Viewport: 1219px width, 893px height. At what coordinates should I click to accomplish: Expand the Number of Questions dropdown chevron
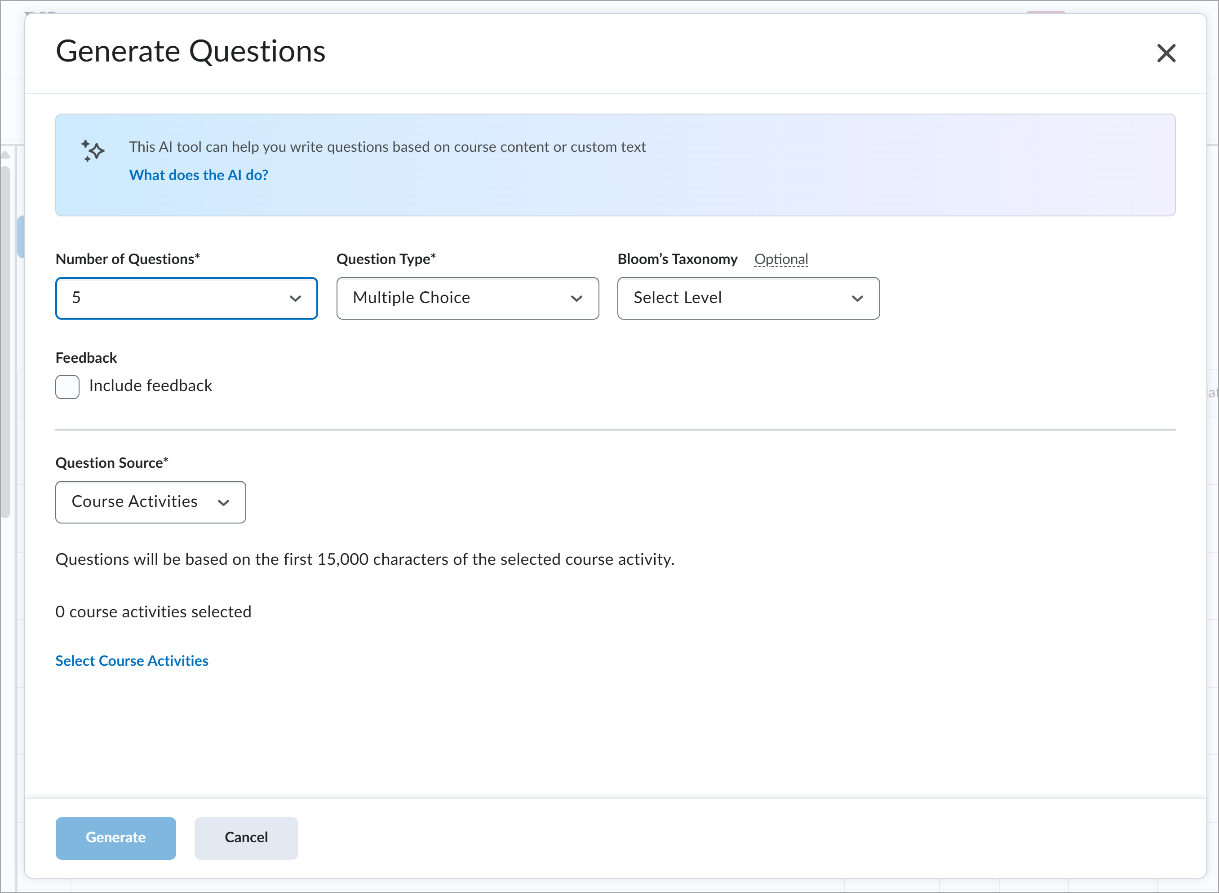pos(295,298)
